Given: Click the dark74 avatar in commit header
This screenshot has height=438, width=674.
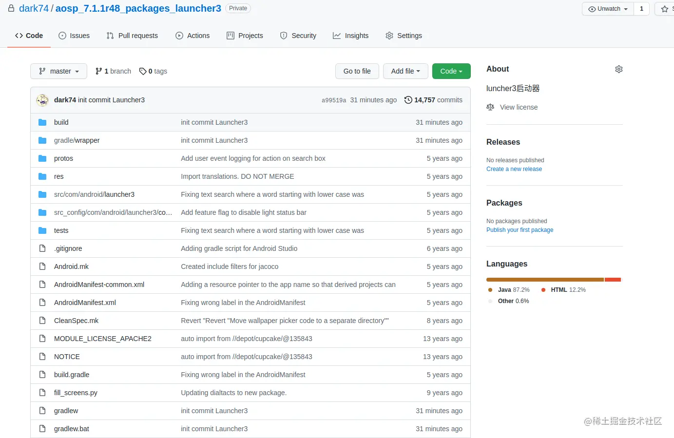Looking at the screenshot, I should [43, 100].
